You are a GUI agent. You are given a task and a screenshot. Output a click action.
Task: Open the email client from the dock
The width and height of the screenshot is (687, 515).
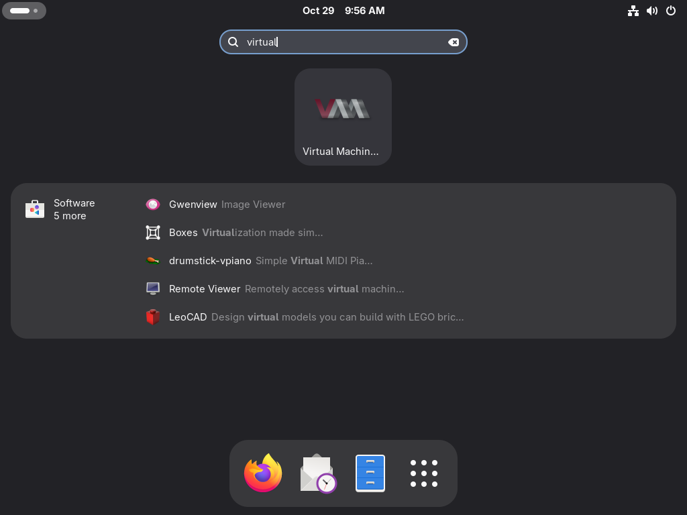317,473
